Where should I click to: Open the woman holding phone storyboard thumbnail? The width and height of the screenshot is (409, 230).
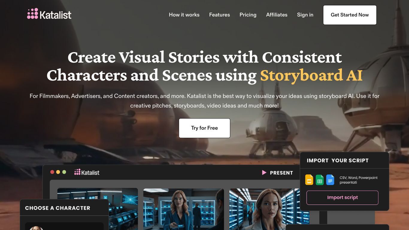point(184,209)
